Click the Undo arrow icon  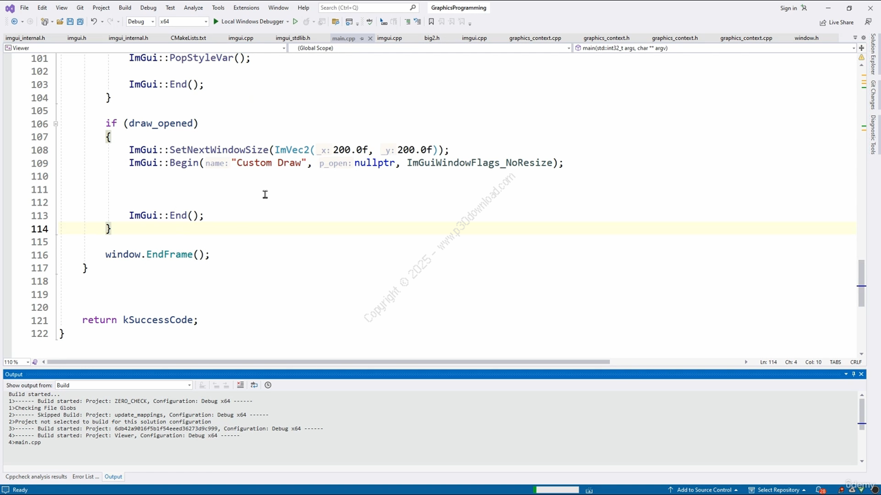click(x=94, y=21)
